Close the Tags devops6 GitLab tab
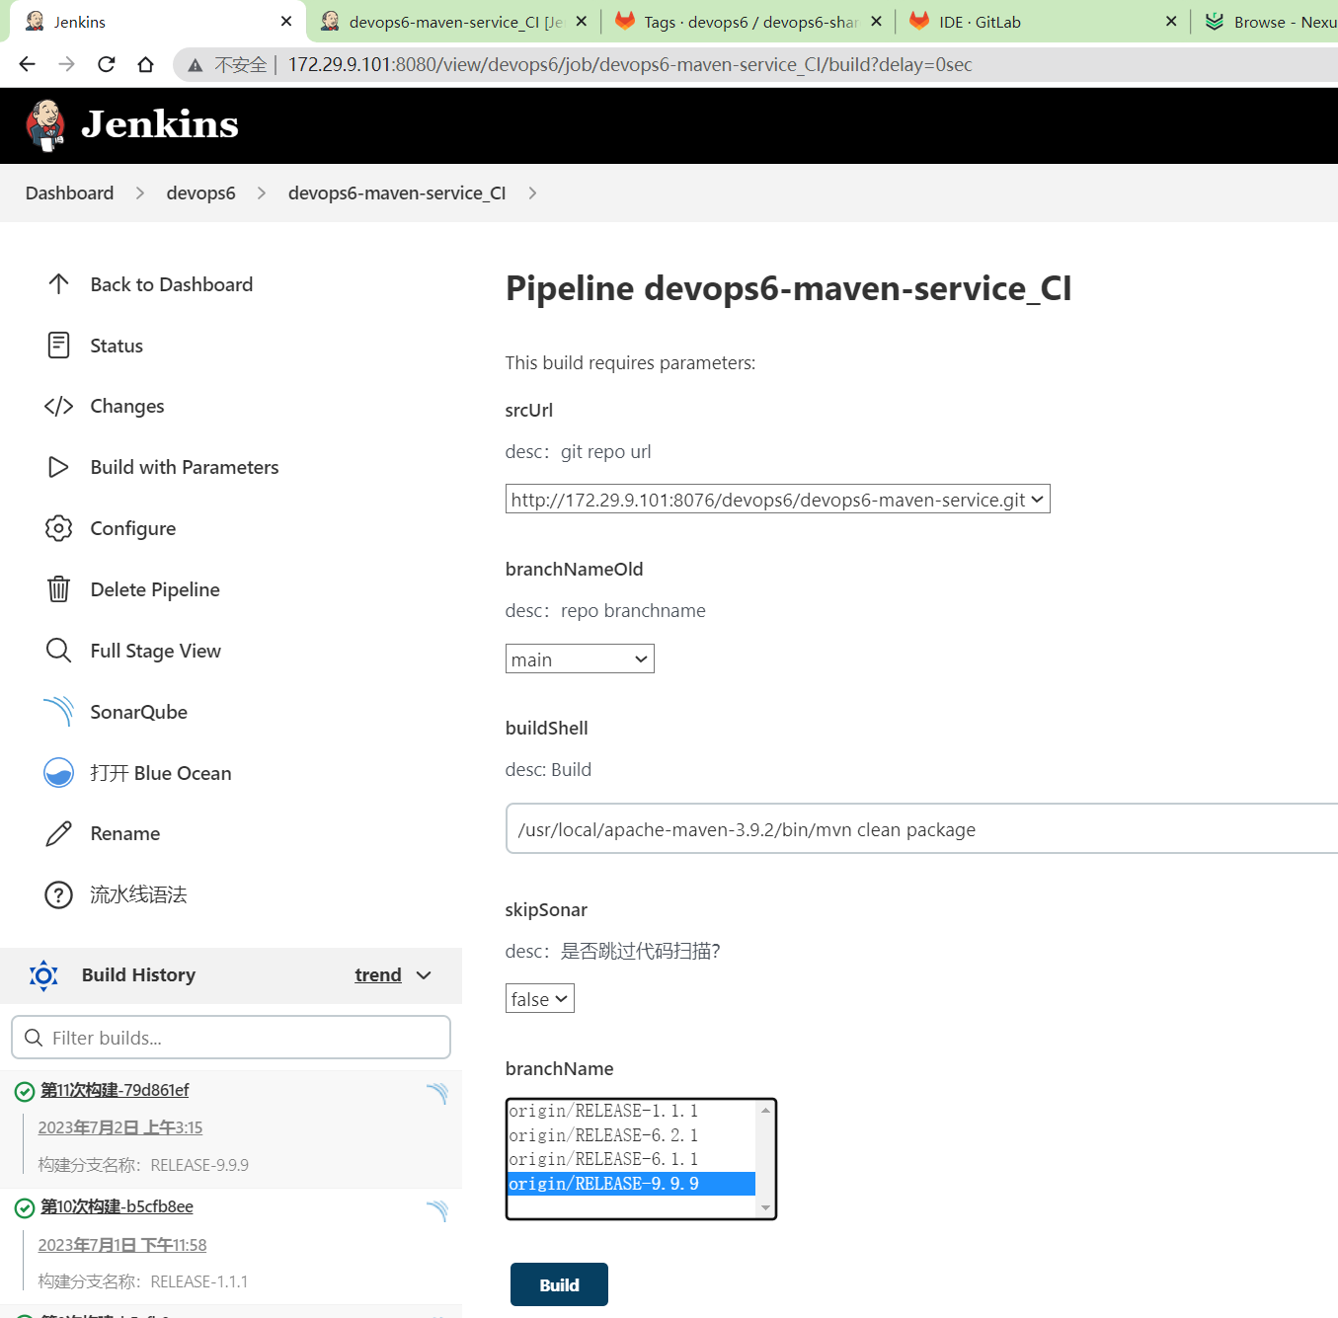1338x1318 pixels. pos(876,21)
